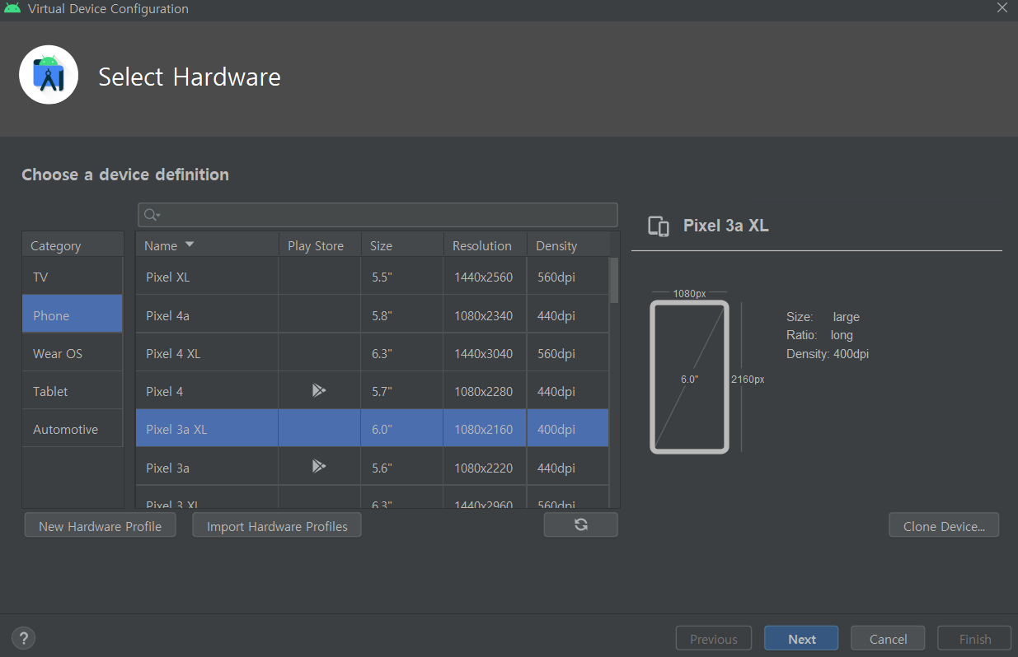Viewport: 1018px width, 657px height.
Task: Click the 1080x2340 resolution cell
Action: (x=484, y=315)
